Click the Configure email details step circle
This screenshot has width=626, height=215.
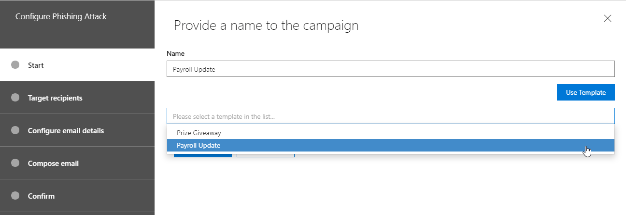[x=15, y=130]
